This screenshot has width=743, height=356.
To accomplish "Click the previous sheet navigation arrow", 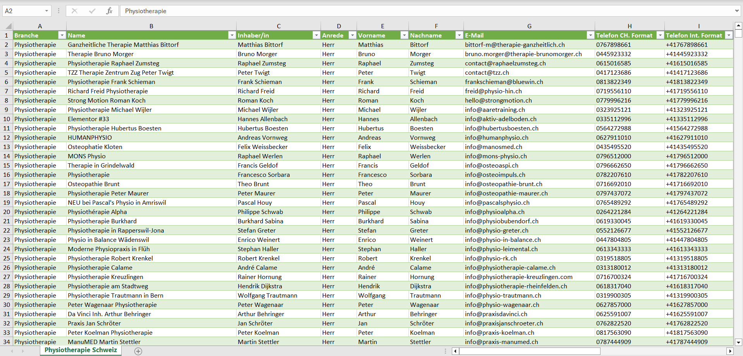I will (12, 351).
